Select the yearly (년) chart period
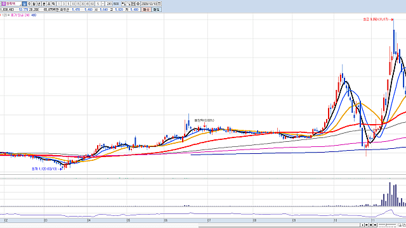The height and width of the screenshot is (228, 406). point(39,4)
